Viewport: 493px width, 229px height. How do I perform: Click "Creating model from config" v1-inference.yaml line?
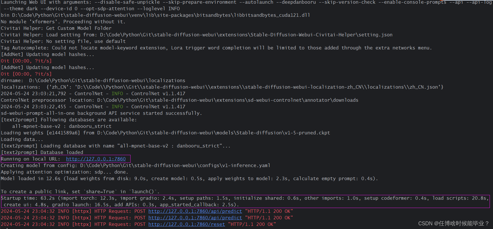[x=136, y=165]
